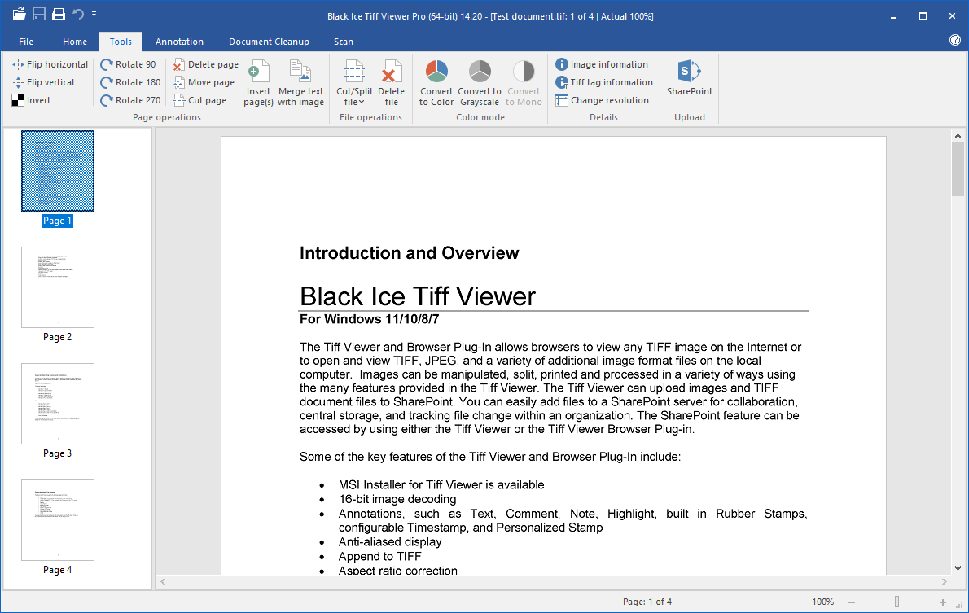Select the Page 3 thumbnail

click(x=58, y=404)
